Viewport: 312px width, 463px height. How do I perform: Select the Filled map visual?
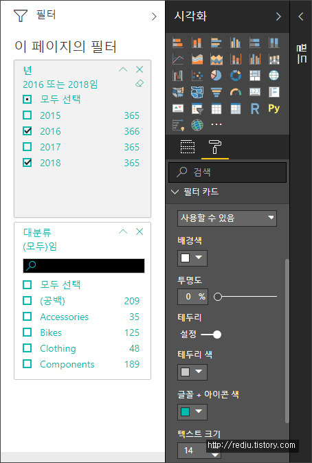pos(178,92)
